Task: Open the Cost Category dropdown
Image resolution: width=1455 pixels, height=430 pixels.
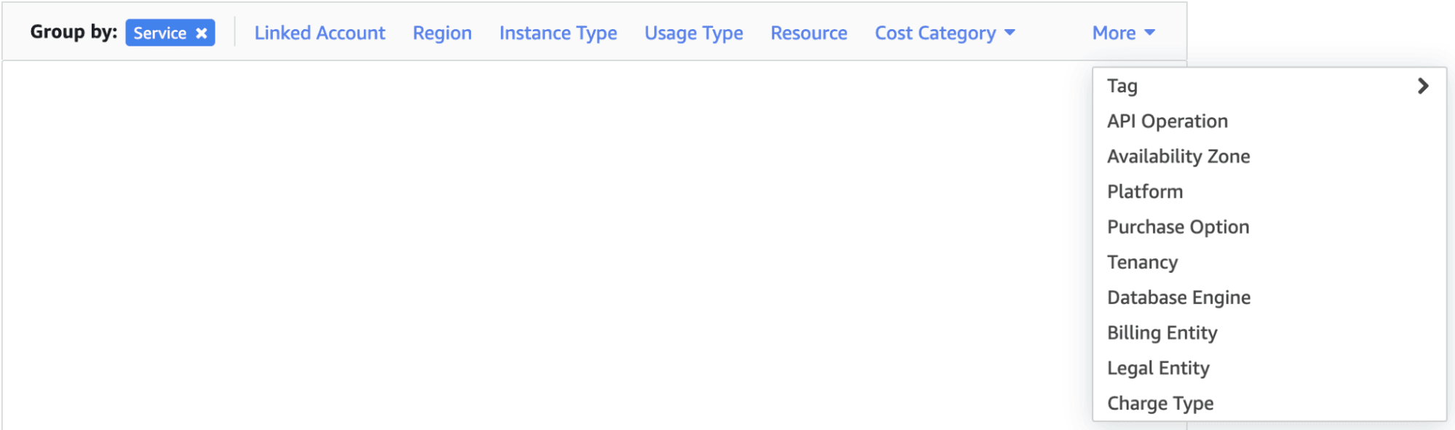Action: [944, 32]
